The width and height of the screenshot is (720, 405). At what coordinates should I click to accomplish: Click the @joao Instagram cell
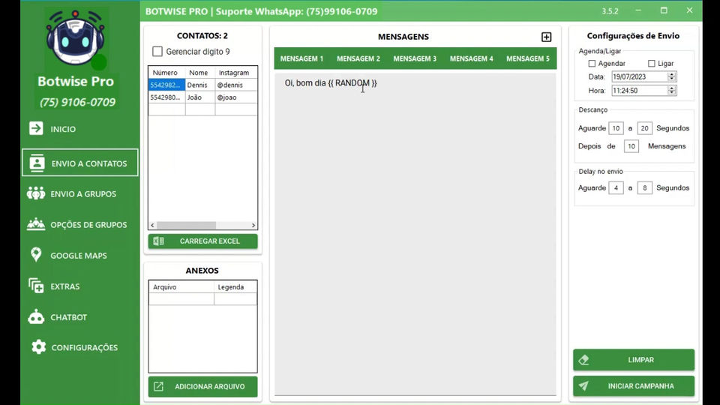[236, 97]
